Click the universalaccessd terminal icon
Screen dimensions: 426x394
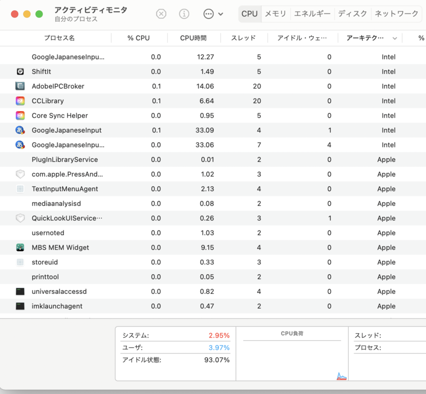click(x=20, y=292)
